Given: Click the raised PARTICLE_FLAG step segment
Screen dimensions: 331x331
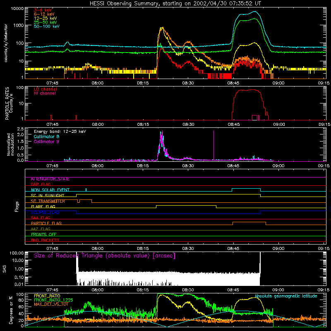Looking at the screenshot, I should click(x=249, y=222).
